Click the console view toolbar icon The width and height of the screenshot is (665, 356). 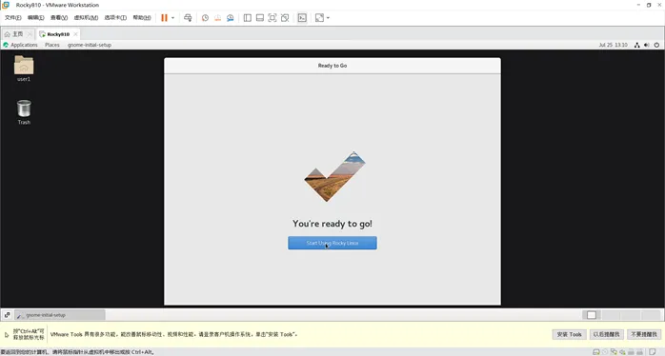[302, 18]
